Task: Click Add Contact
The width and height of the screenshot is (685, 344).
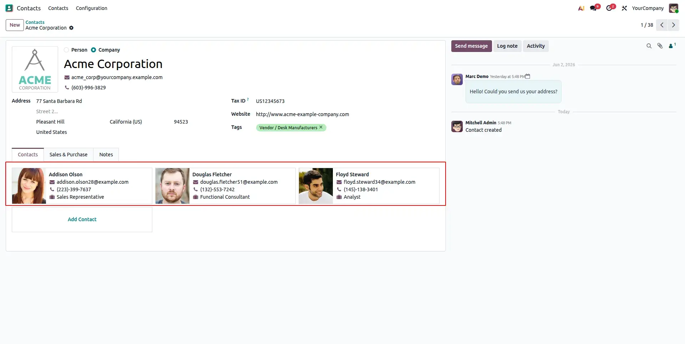Action: click(82, 219)
